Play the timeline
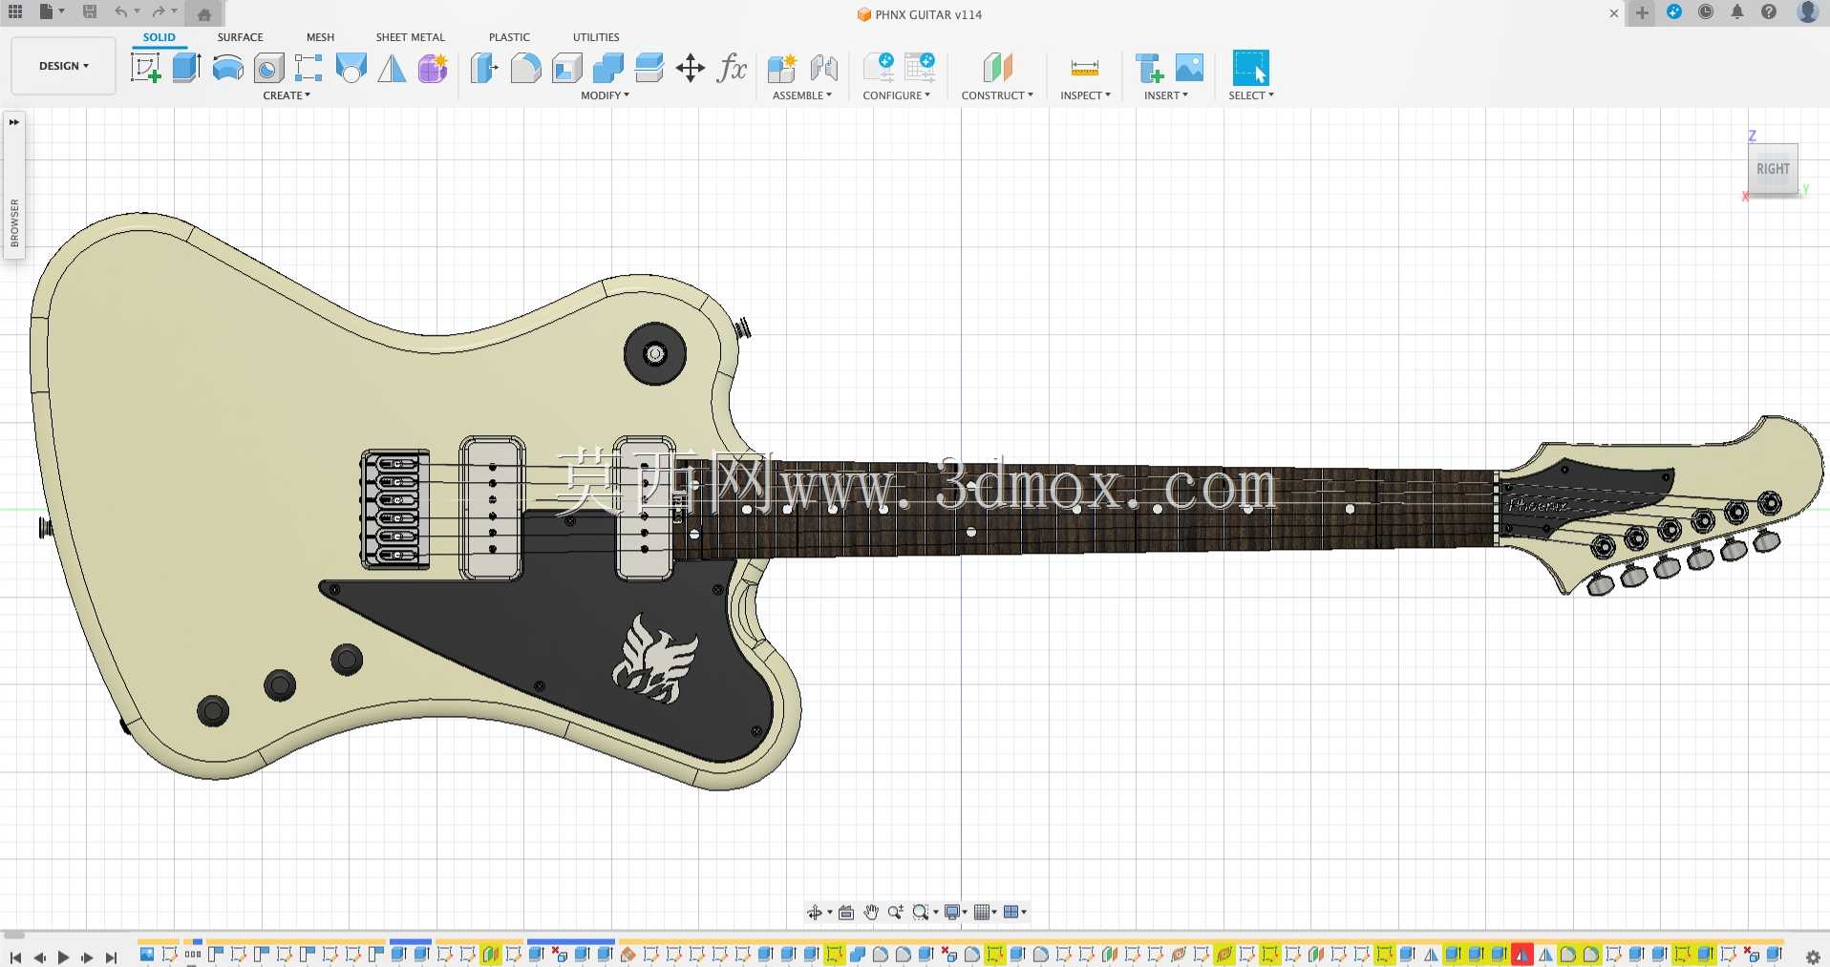 (x=63, y=957)
